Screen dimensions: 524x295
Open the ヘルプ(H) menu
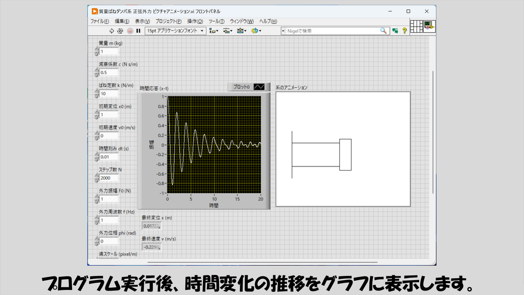pyautogui.click(x=268, y=21)
